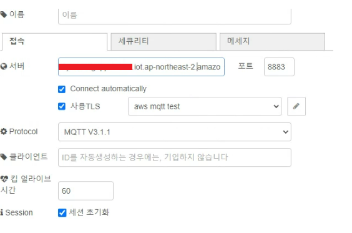Open the aws mqtt test TLS dropdown
This screenshot has width=352, height=233.
coord(205,106)
